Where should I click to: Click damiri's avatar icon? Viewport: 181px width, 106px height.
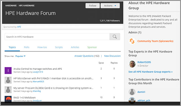[x=132, y=92]
